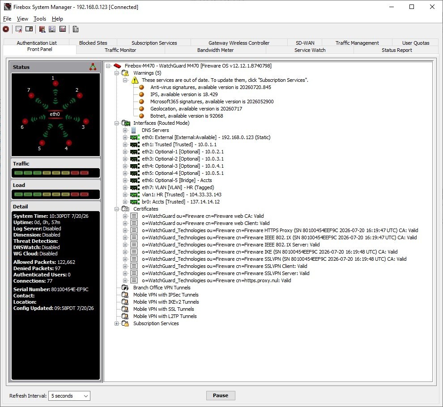Open the File menu
Image resolution: width=443 pixels, height=407 pixels.
(7, 19)
